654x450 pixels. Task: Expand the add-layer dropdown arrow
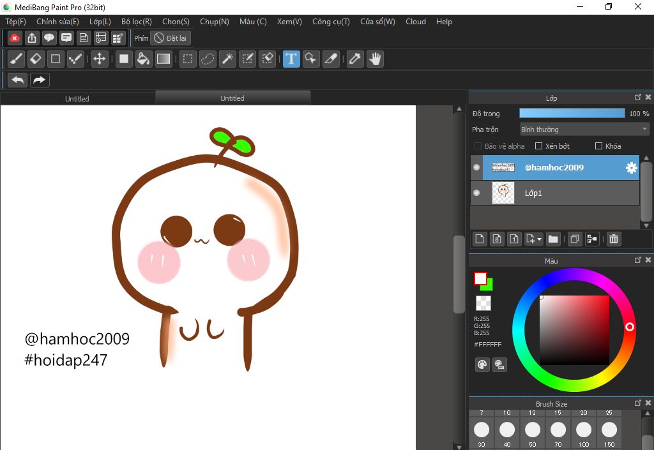pyautogui.click(x=540, y=239)
